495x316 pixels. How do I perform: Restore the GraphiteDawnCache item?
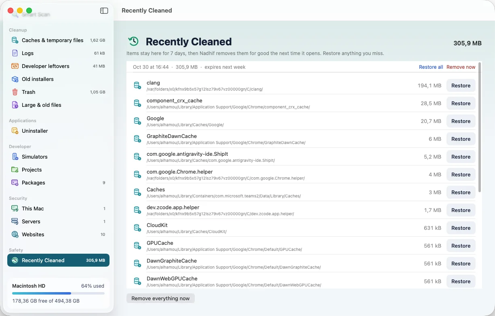tap(461, 139)
